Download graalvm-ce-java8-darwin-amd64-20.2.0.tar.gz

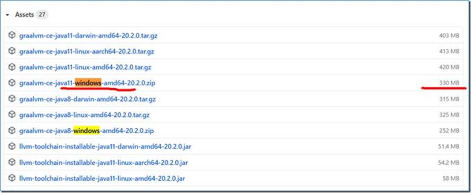[x=87, y=99]
